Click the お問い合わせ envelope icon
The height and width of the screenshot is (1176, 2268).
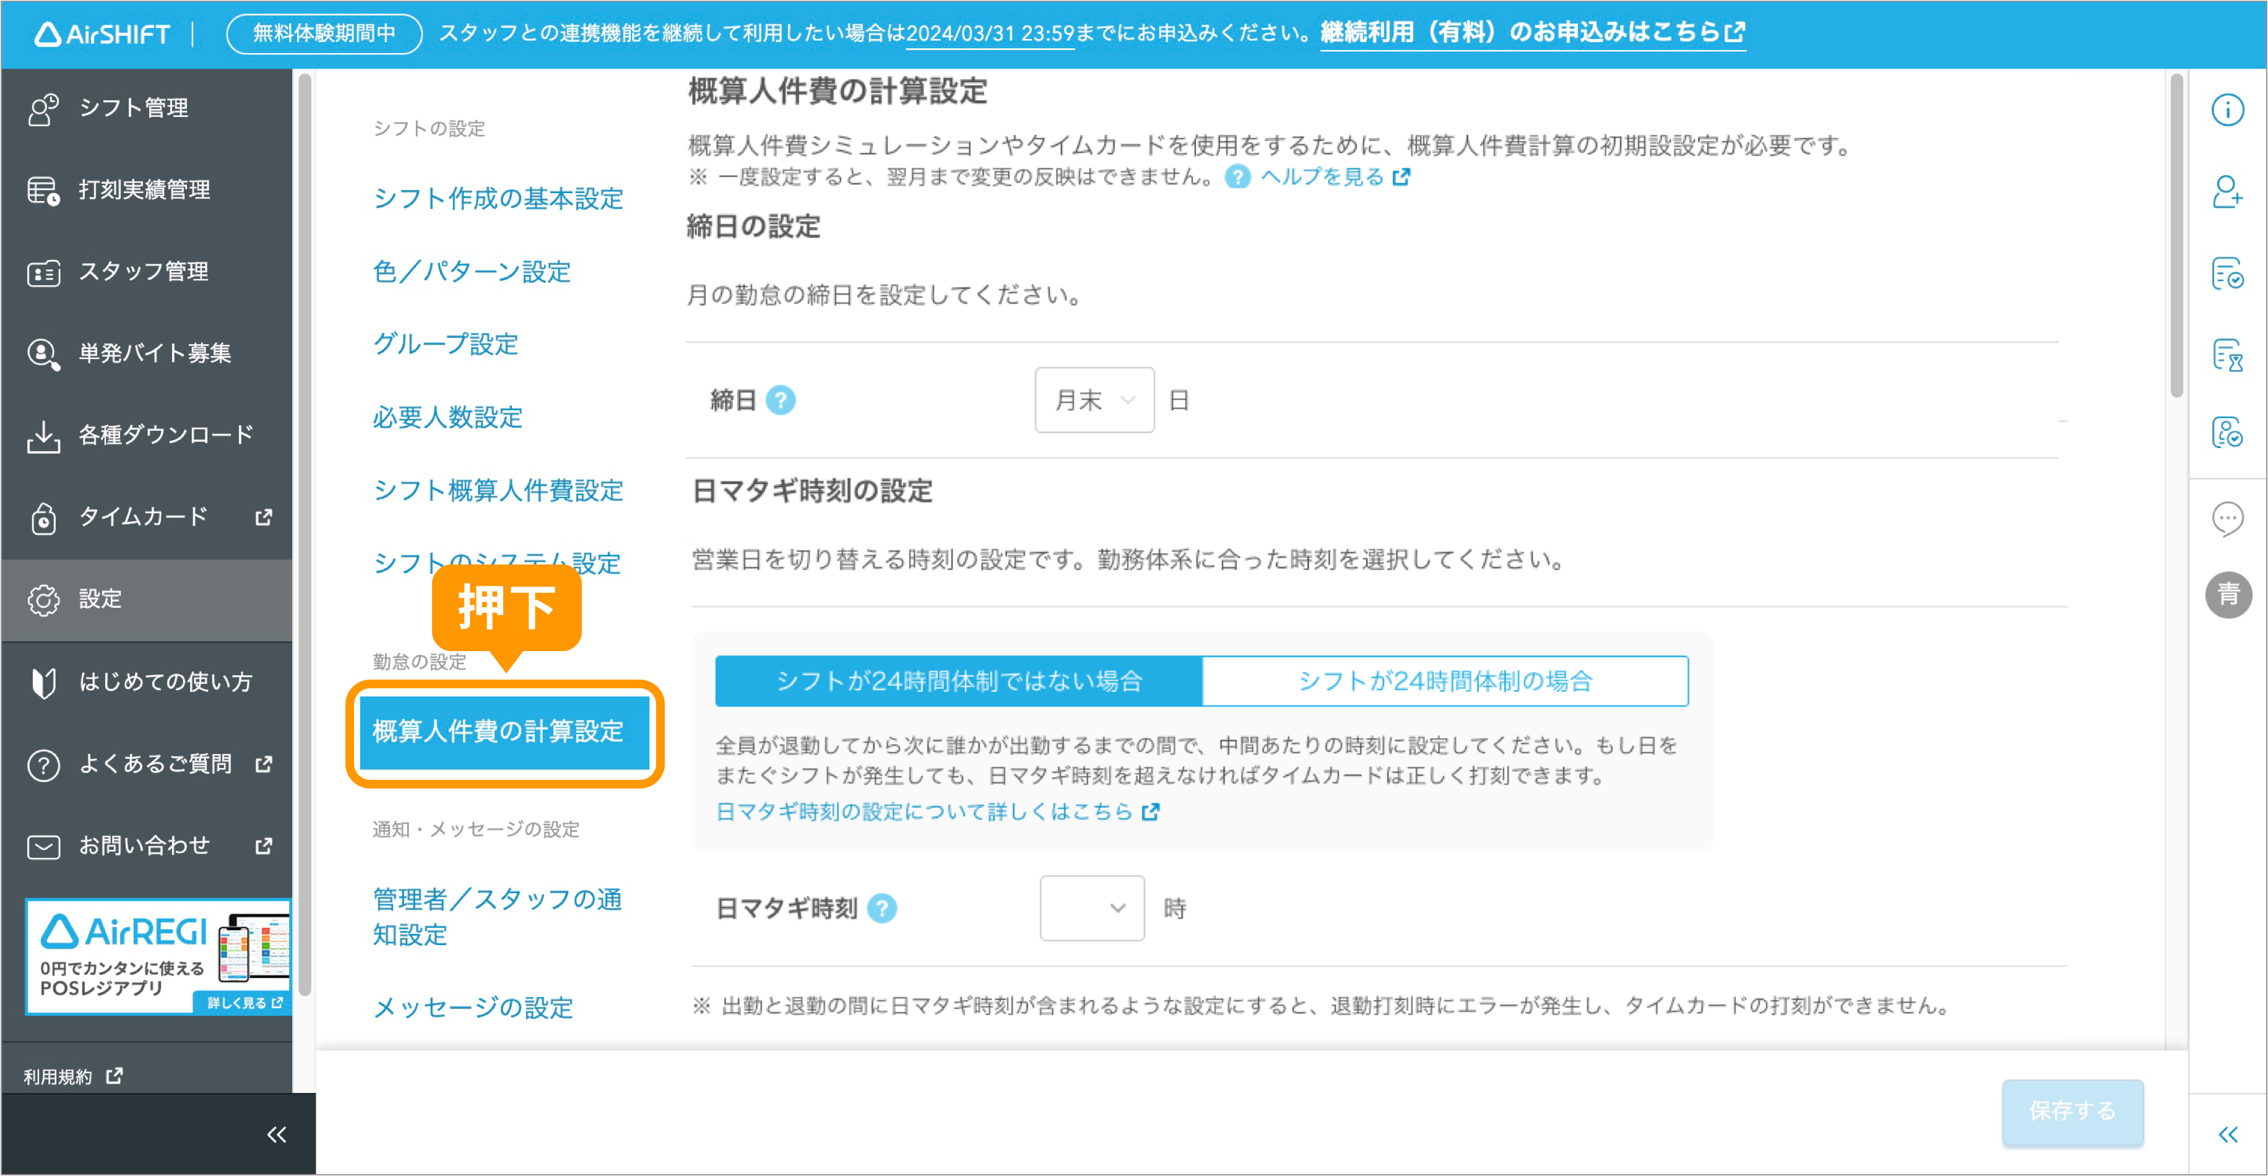click(x=43, y=847)
